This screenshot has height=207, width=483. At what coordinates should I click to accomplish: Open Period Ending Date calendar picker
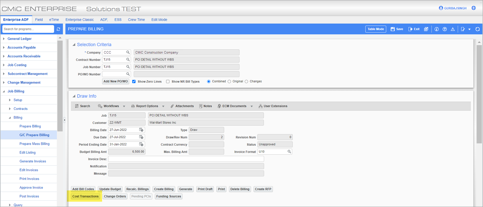141,144
